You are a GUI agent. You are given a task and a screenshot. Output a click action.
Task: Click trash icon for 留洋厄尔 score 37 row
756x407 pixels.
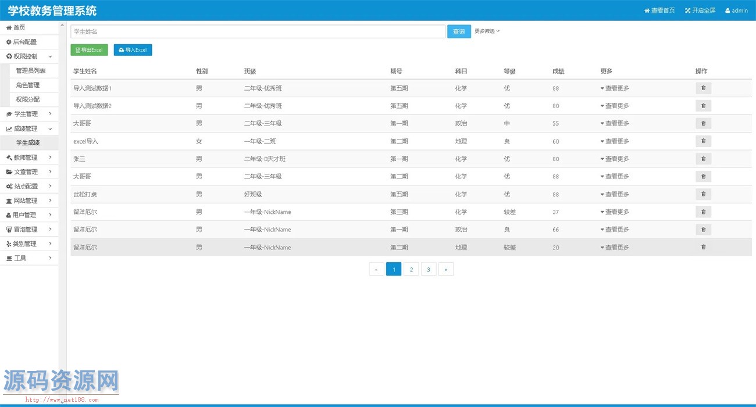point(703,212)
